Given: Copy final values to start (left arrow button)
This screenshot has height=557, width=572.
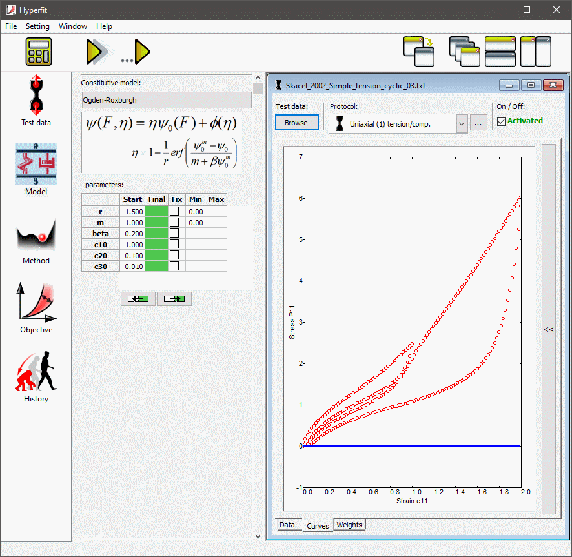Looking at the screenshot, I should tap(138, 299).
